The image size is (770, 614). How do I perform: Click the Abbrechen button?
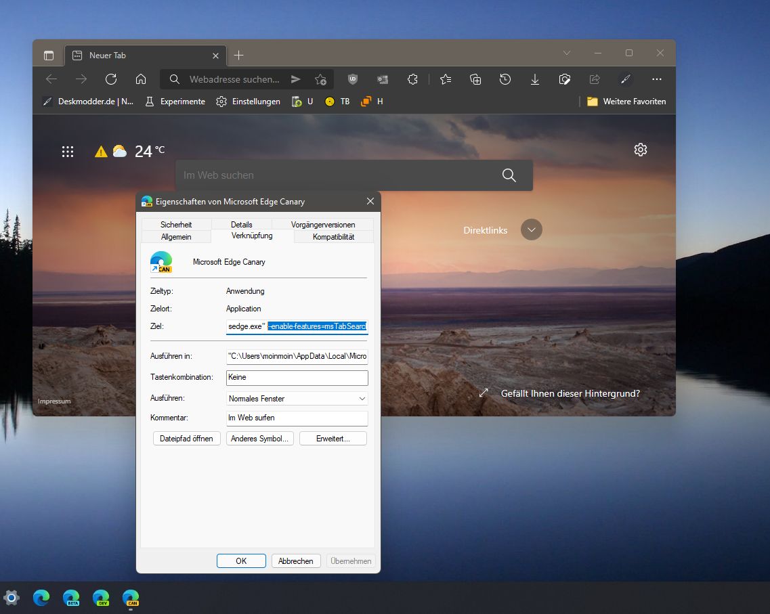click(x=296, y=561)
